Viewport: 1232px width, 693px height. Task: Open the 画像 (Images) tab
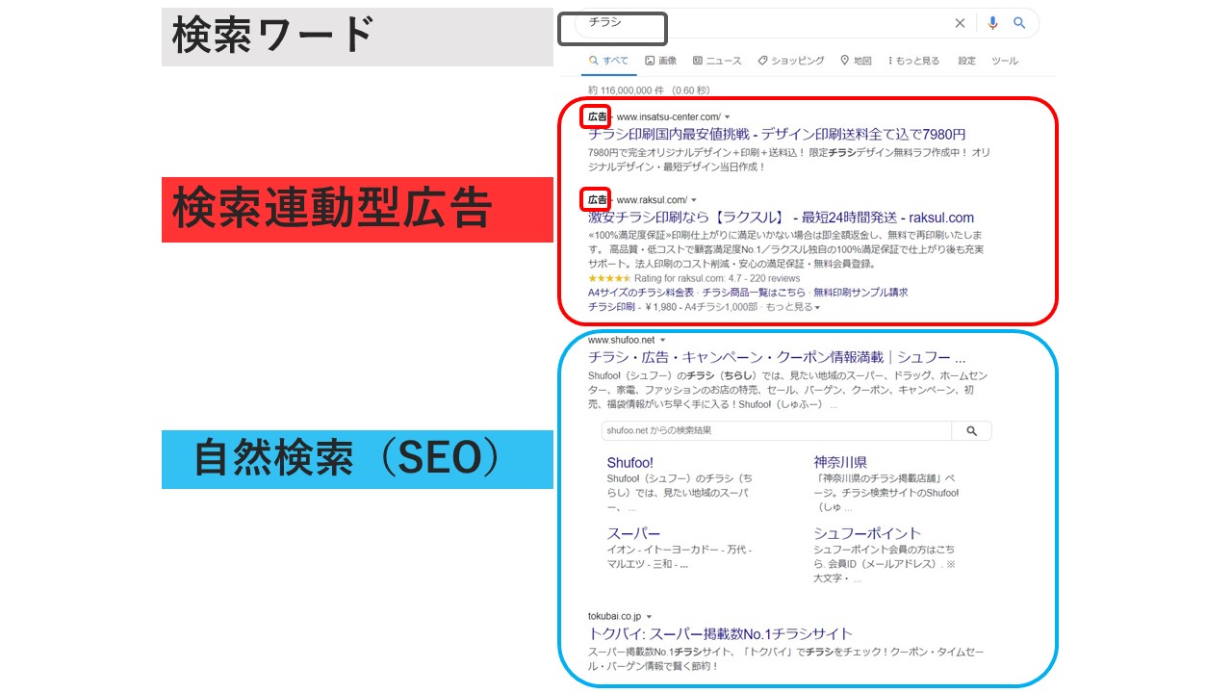660,61
